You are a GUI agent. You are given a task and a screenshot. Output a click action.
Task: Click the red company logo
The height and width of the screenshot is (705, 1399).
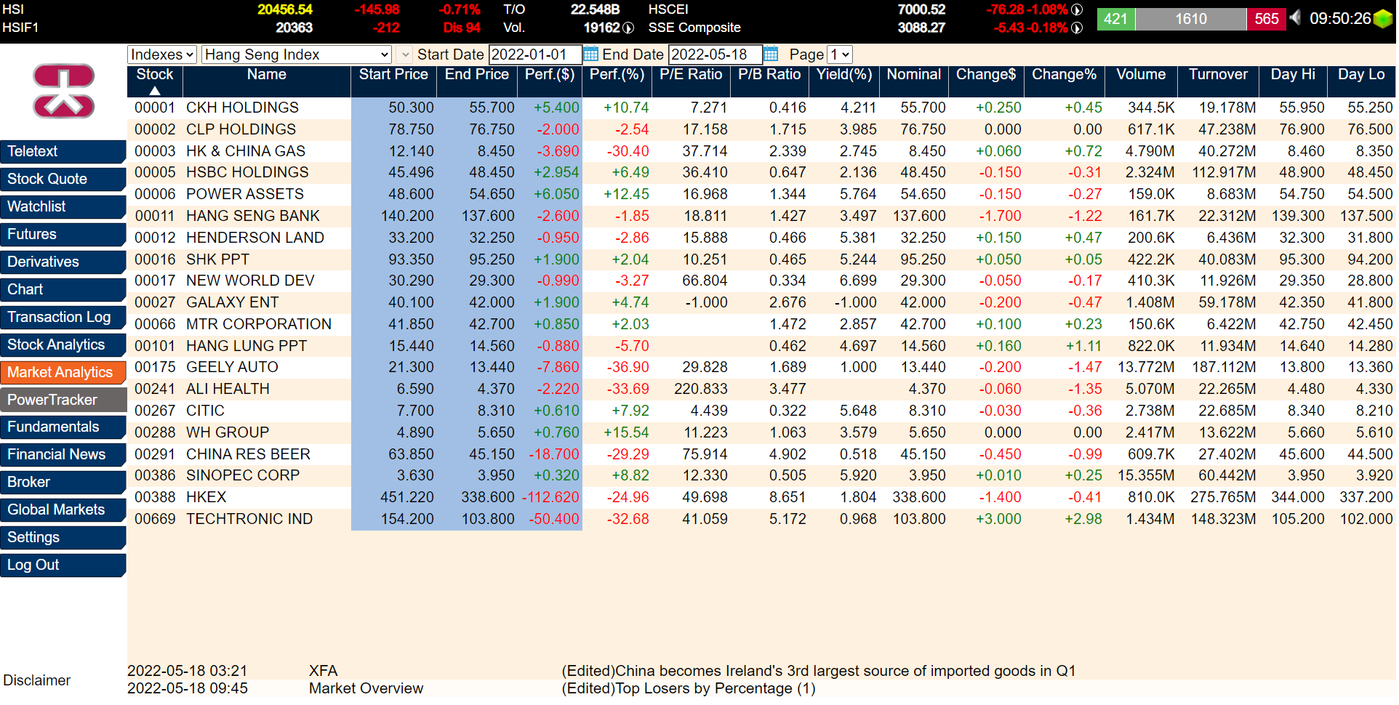click(64, 91)
